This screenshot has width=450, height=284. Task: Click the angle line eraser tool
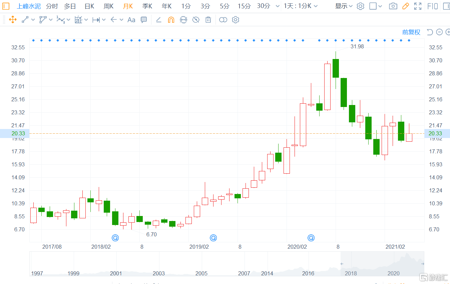[159, 20]
